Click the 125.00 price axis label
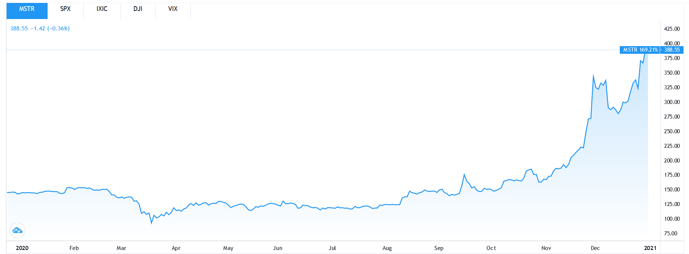The width and height of the screenshot is (689, 254). point(672,204)
